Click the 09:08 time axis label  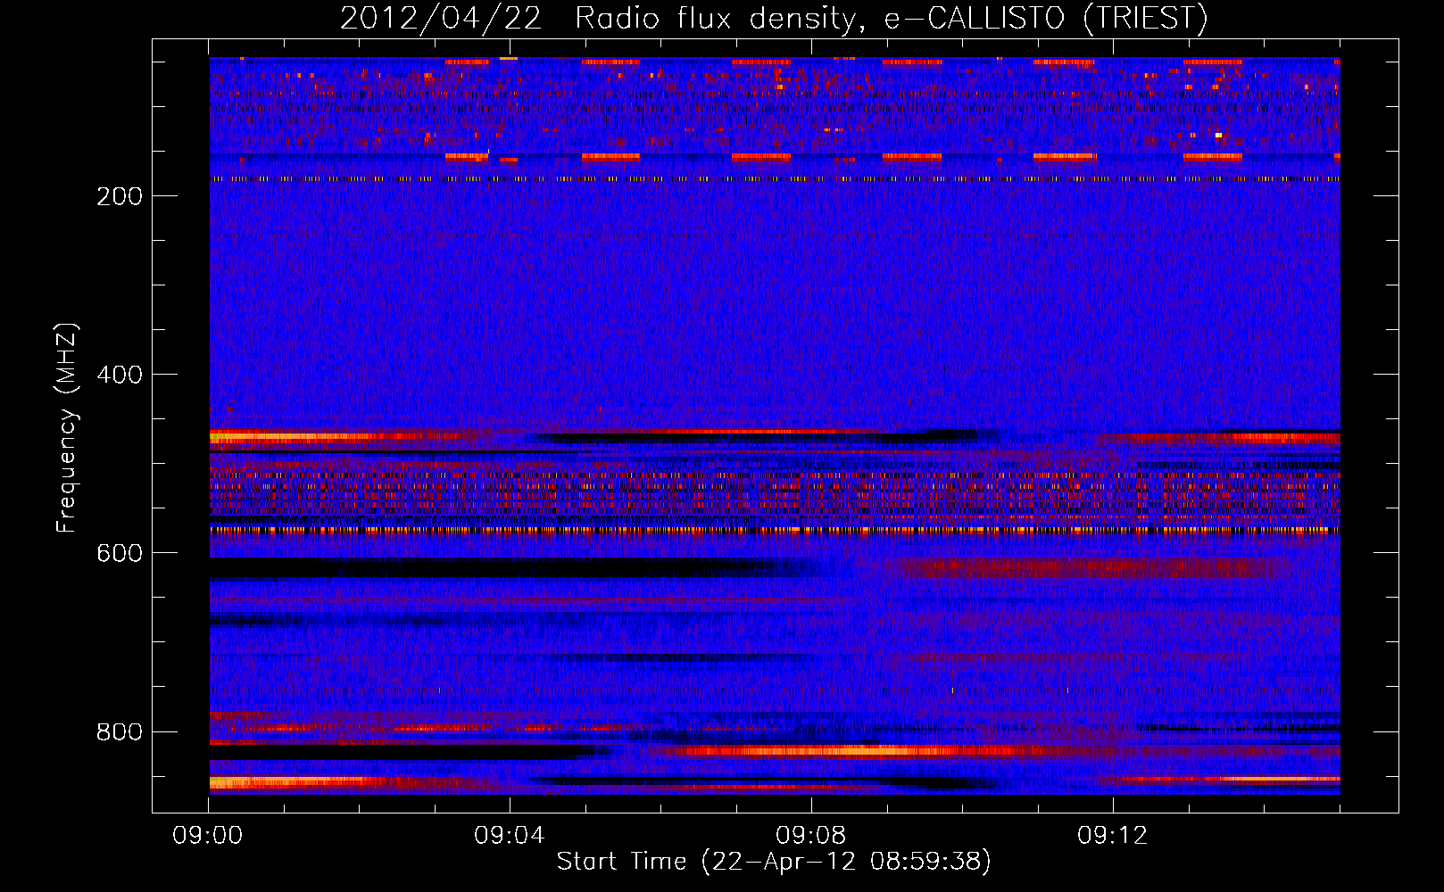click(811, 836)
